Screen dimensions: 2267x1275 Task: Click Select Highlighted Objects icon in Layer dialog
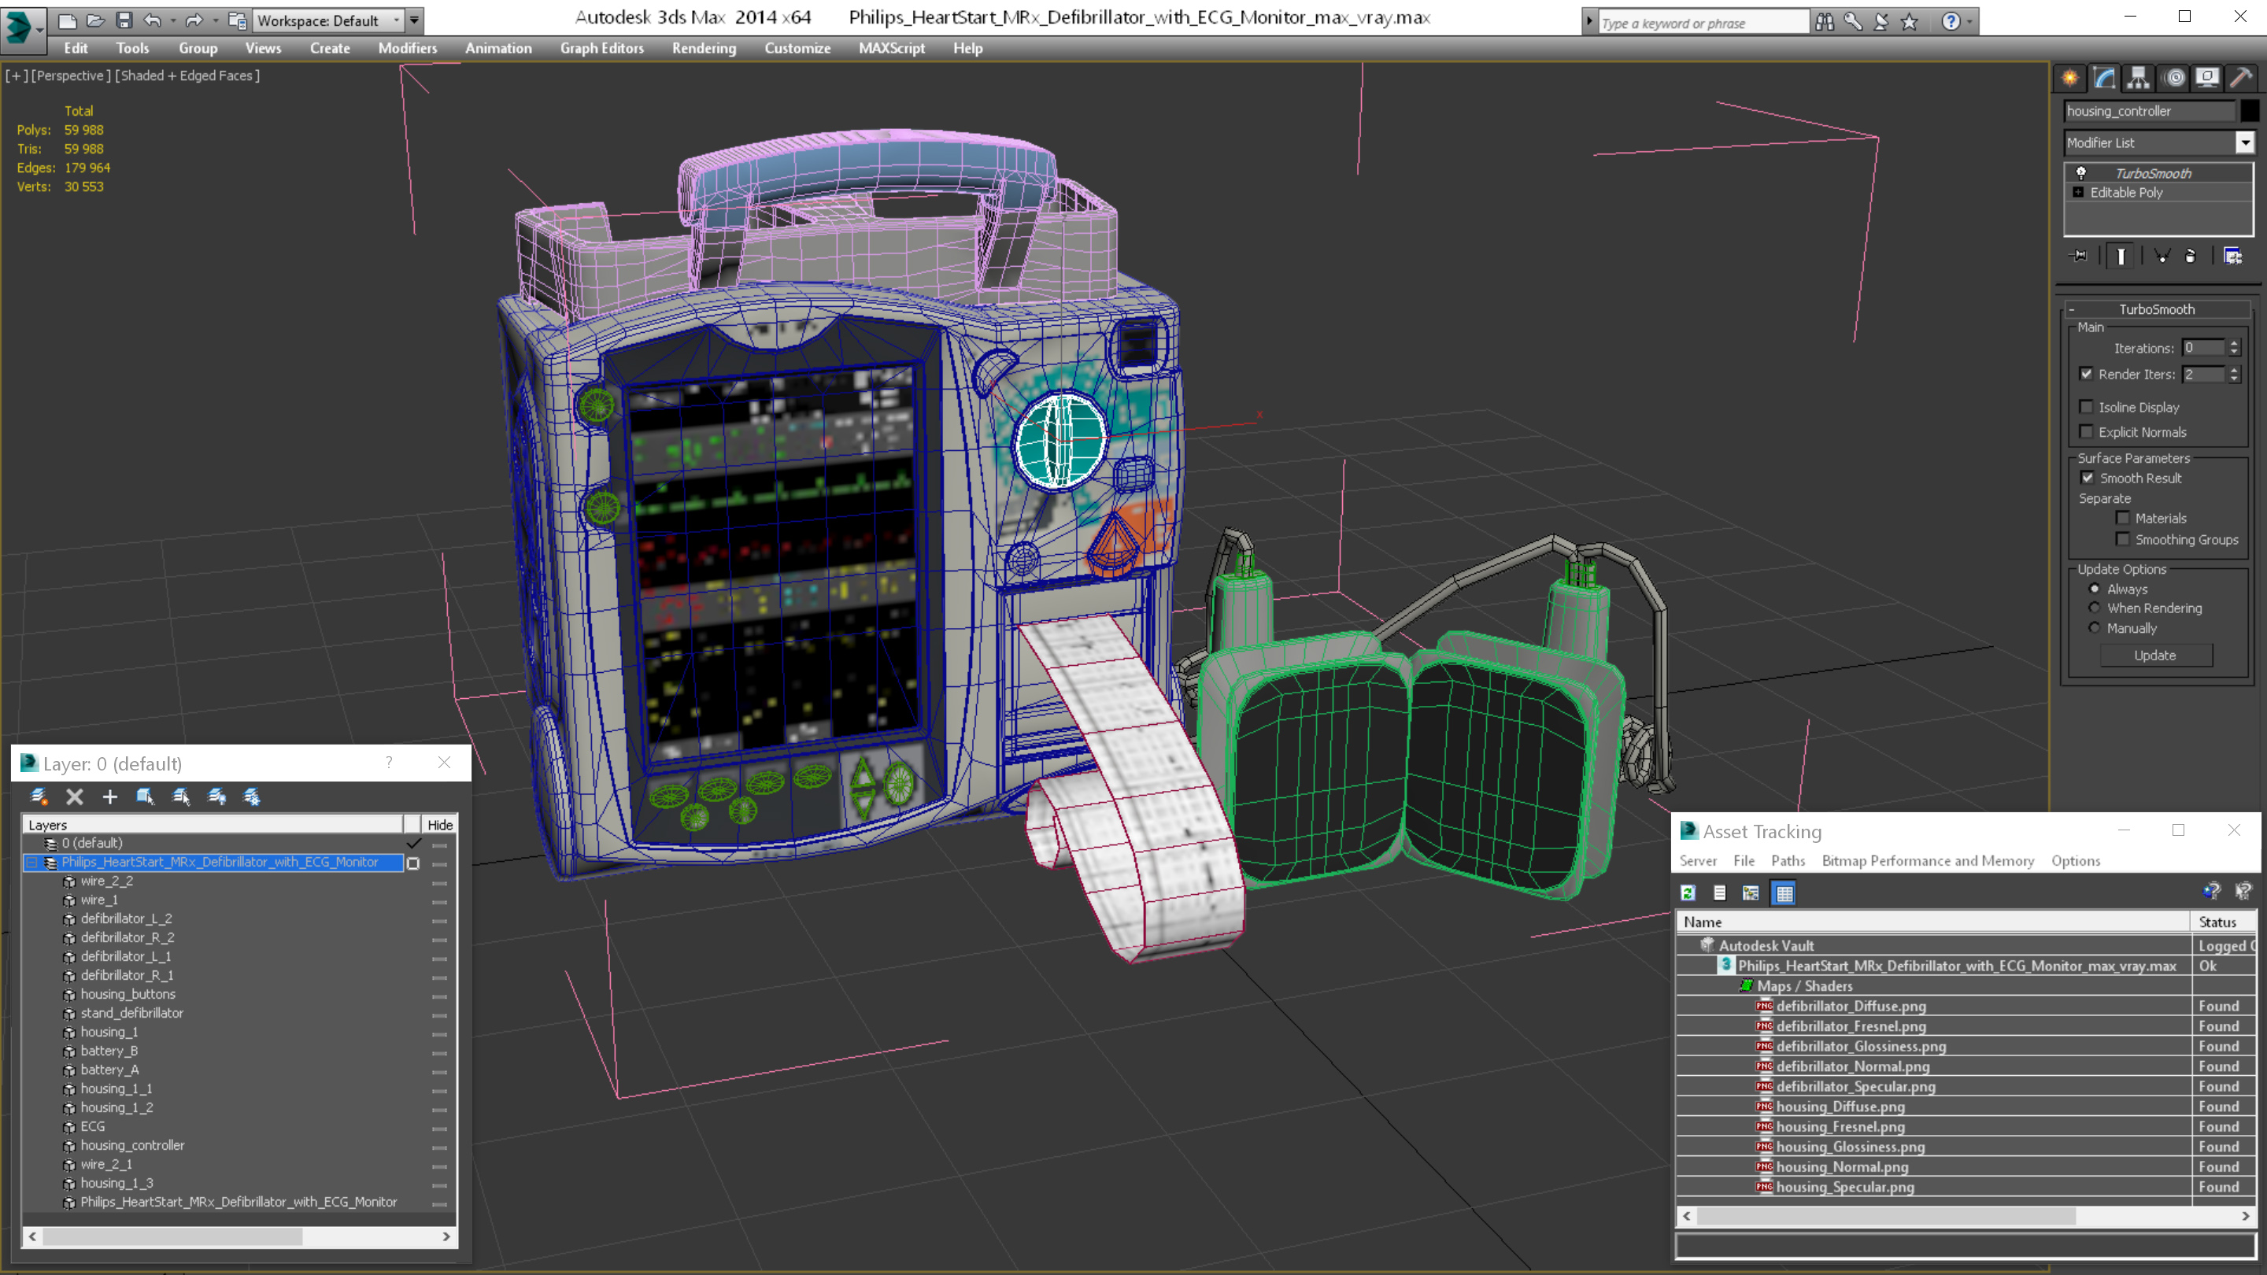[x=145, y=796]
